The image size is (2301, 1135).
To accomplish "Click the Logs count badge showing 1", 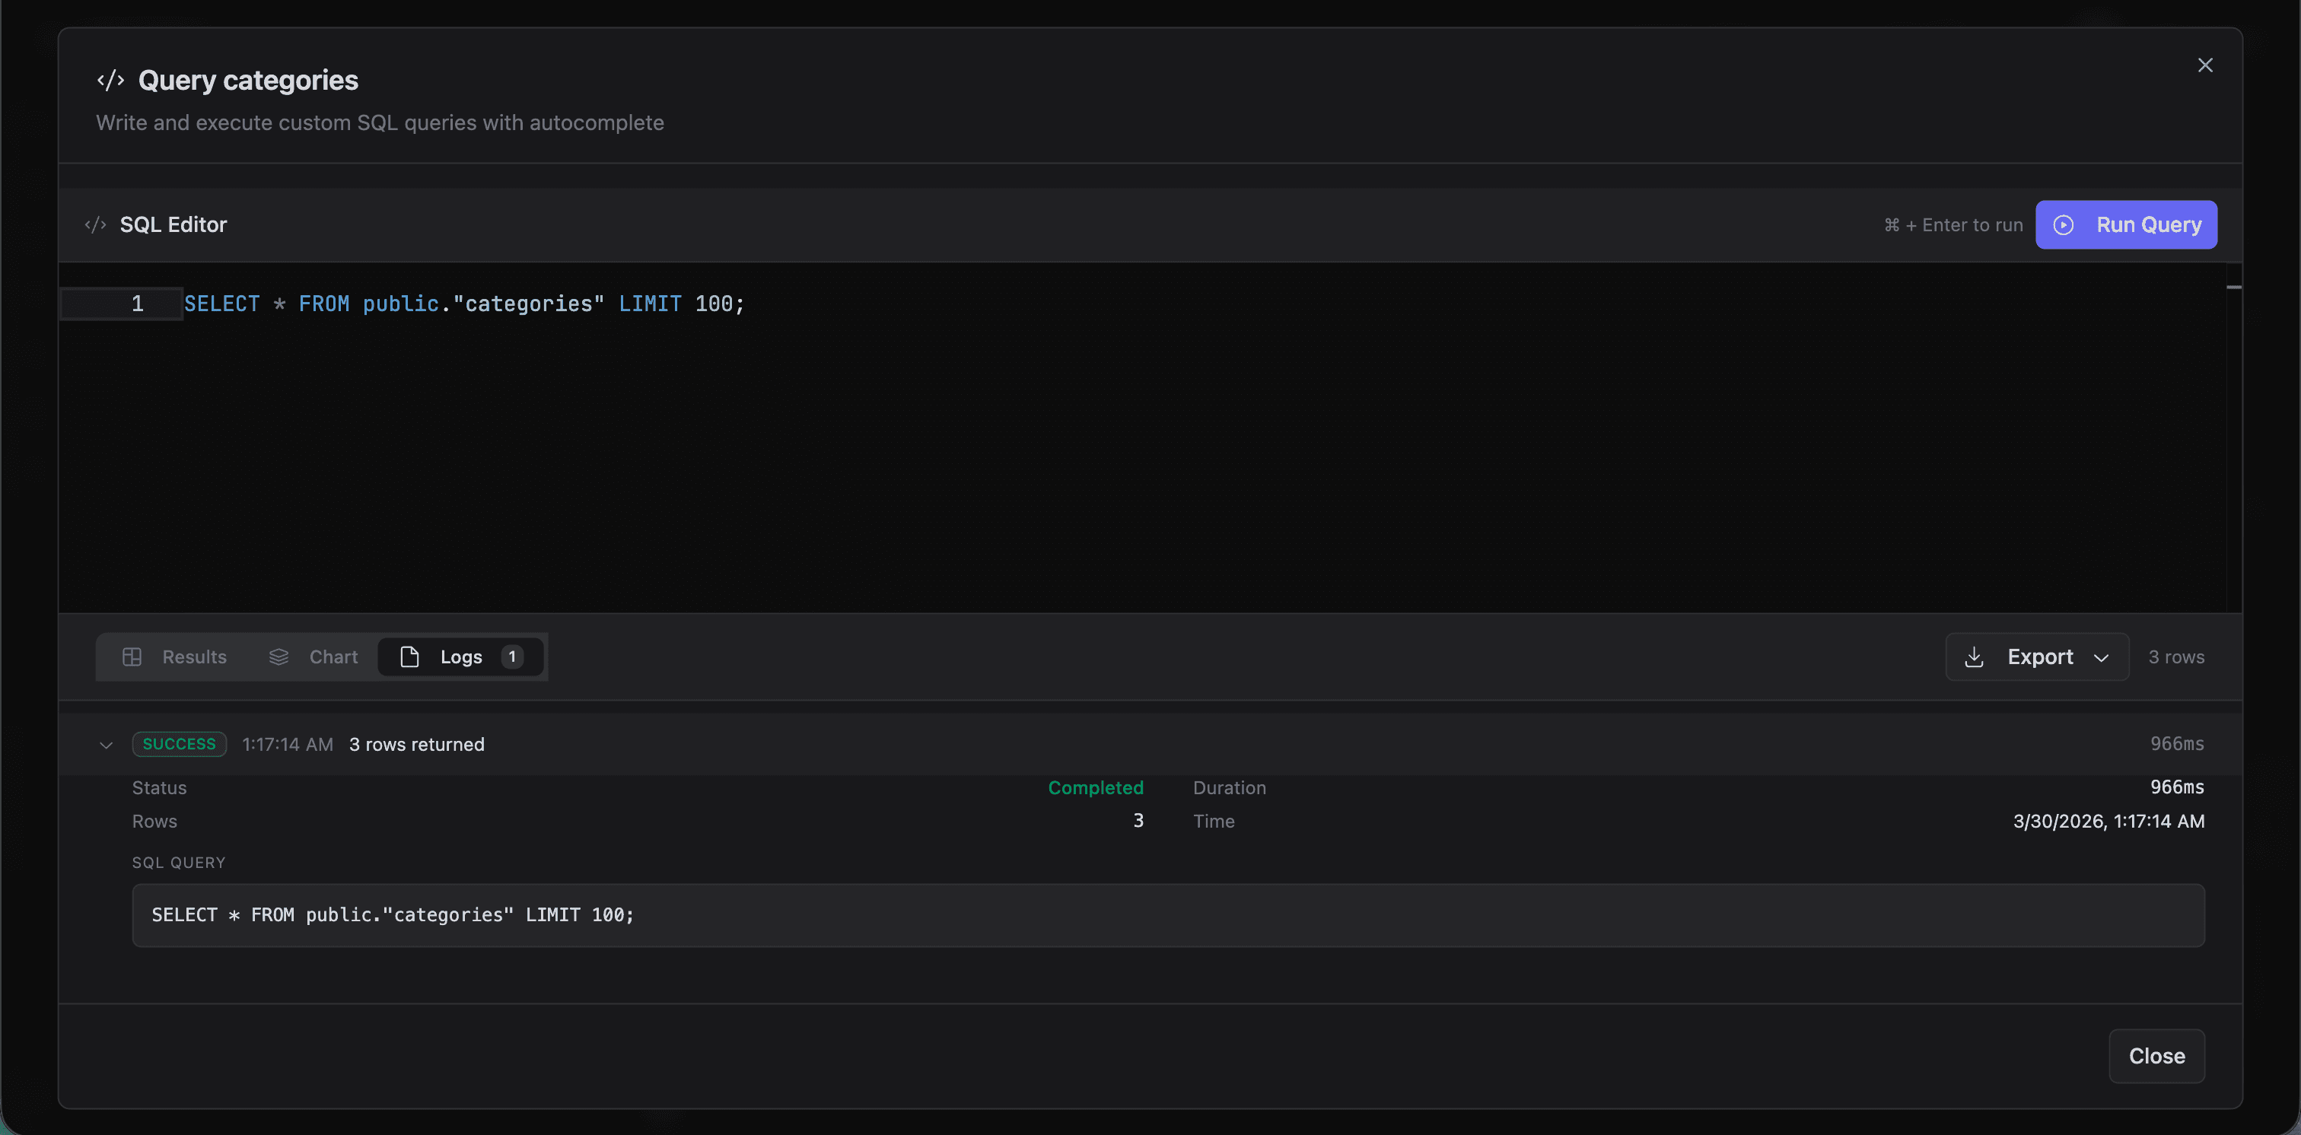I will [512, 657].
